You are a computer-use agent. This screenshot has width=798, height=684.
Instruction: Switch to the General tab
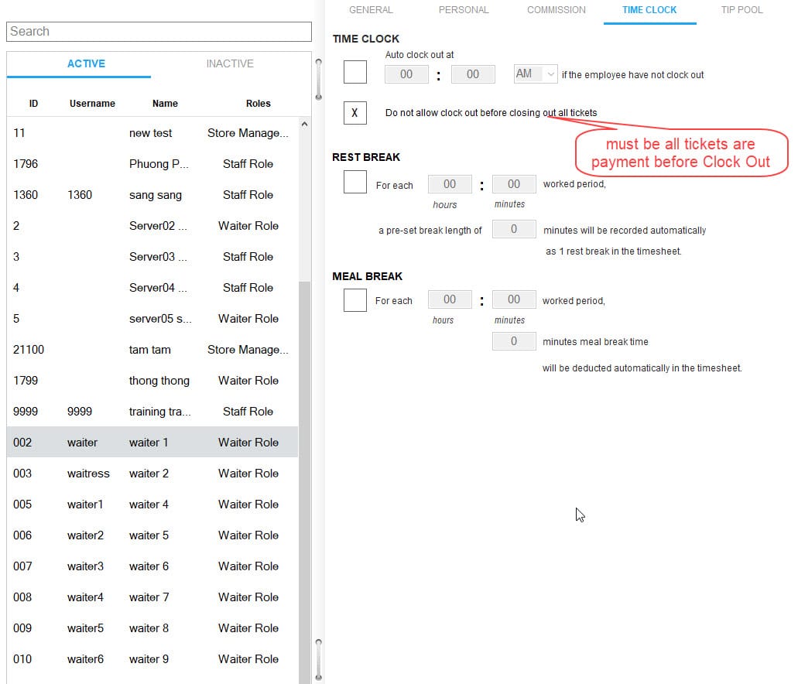[x=371, y=10]
